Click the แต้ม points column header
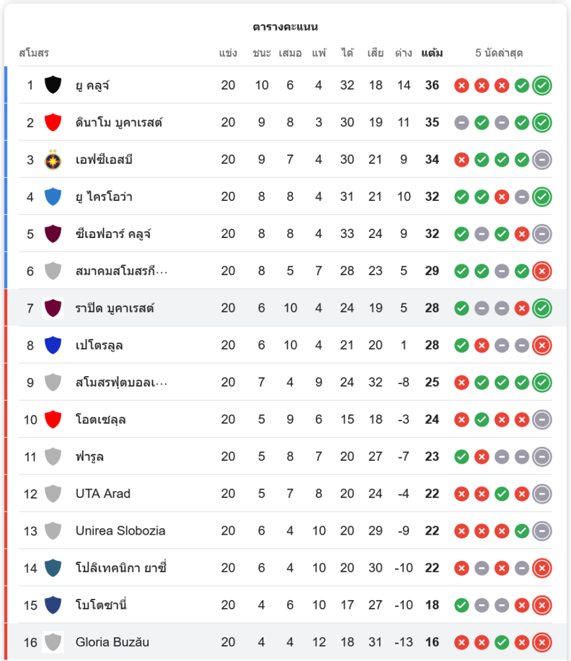Viewport: 571px width, 661px height. click(x=432, y=53)
